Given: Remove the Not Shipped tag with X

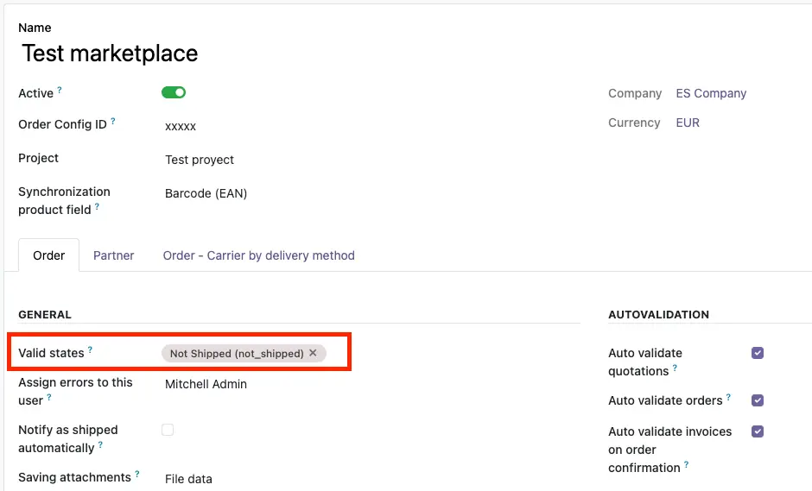Looking at the screenshot, I should tap(313, 353).
